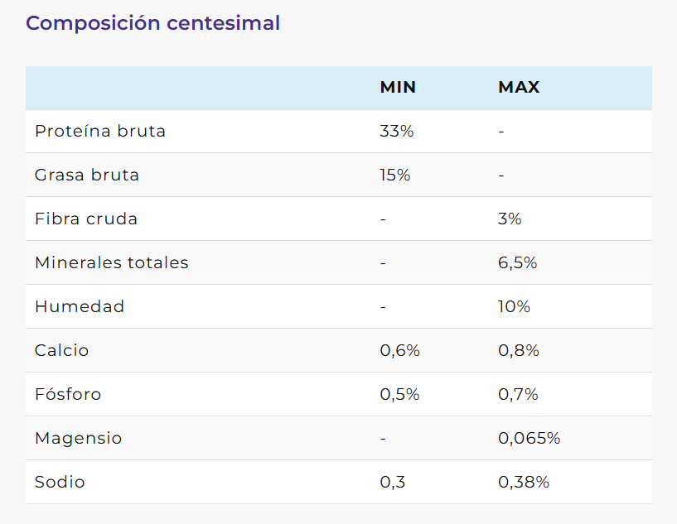Click the 15% minimum fat value
The height and width of the screenshot is (524, 677).
tap(394, 175)
